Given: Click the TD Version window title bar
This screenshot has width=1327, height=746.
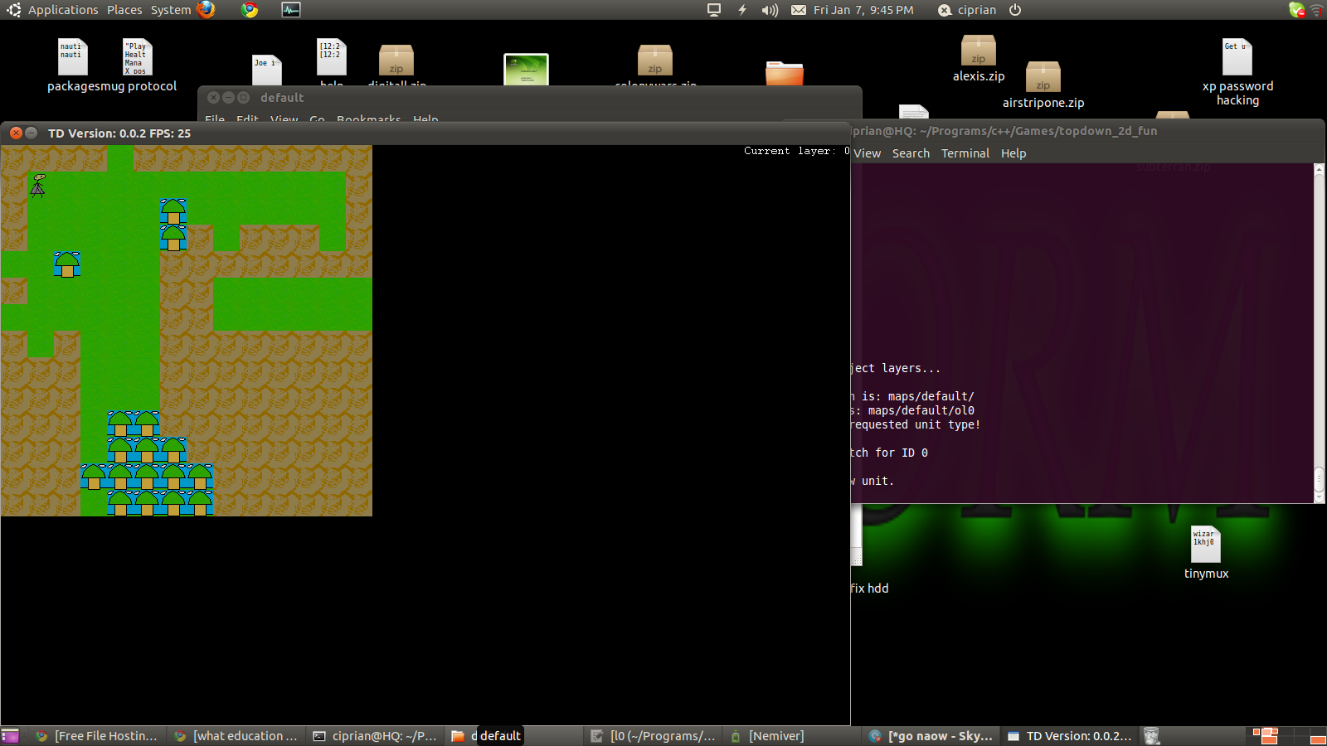Looking at the screenshot, I should (x=425, y=133).
